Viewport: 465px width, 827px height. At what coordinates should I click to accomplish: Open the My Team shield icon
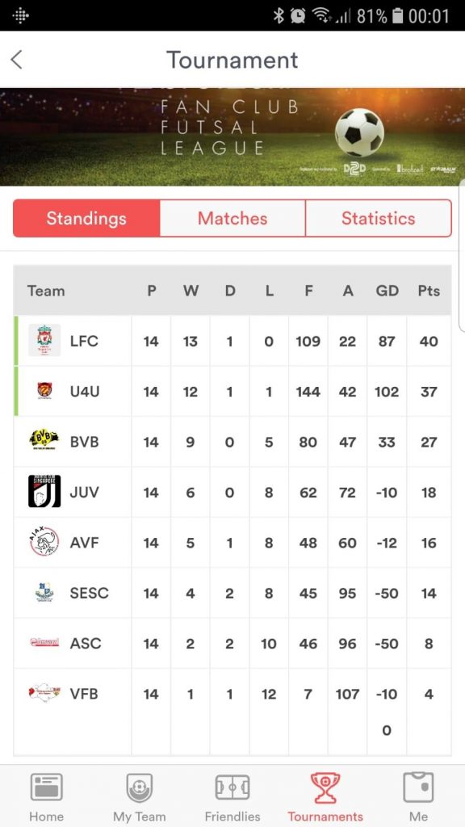pos(139,787)
